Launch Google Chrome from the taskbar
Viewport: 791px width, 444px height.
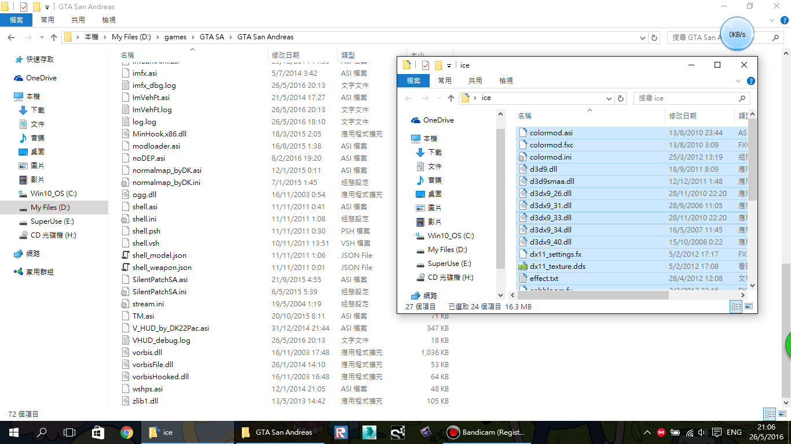(126, 432)
